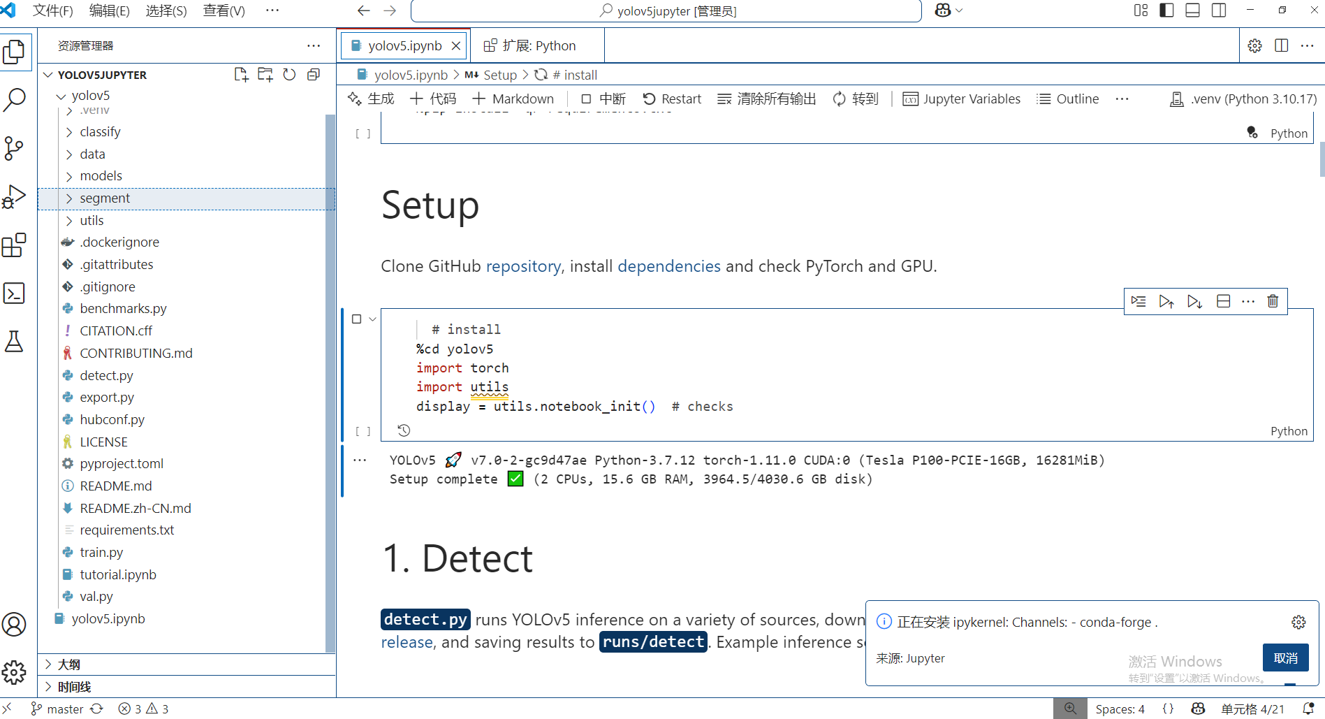Open notification settings gear for ipykernel install

point(1298,622)
